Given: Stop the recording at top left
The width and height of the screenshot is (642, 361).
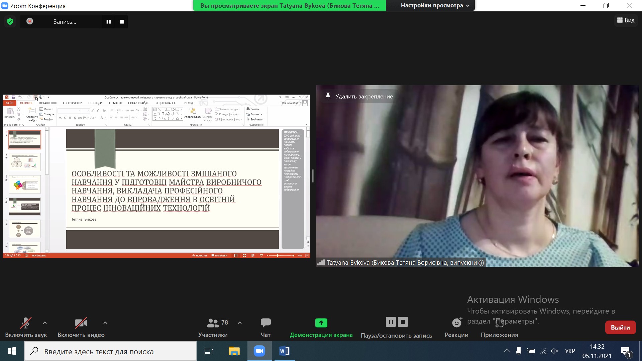Looking at the screenshot, I should (x=122, y=22).
